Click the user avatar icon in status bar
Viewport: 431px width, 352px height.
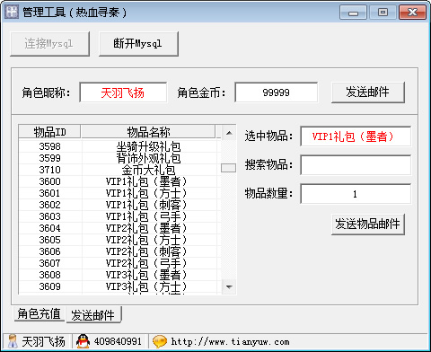[13, 341]
